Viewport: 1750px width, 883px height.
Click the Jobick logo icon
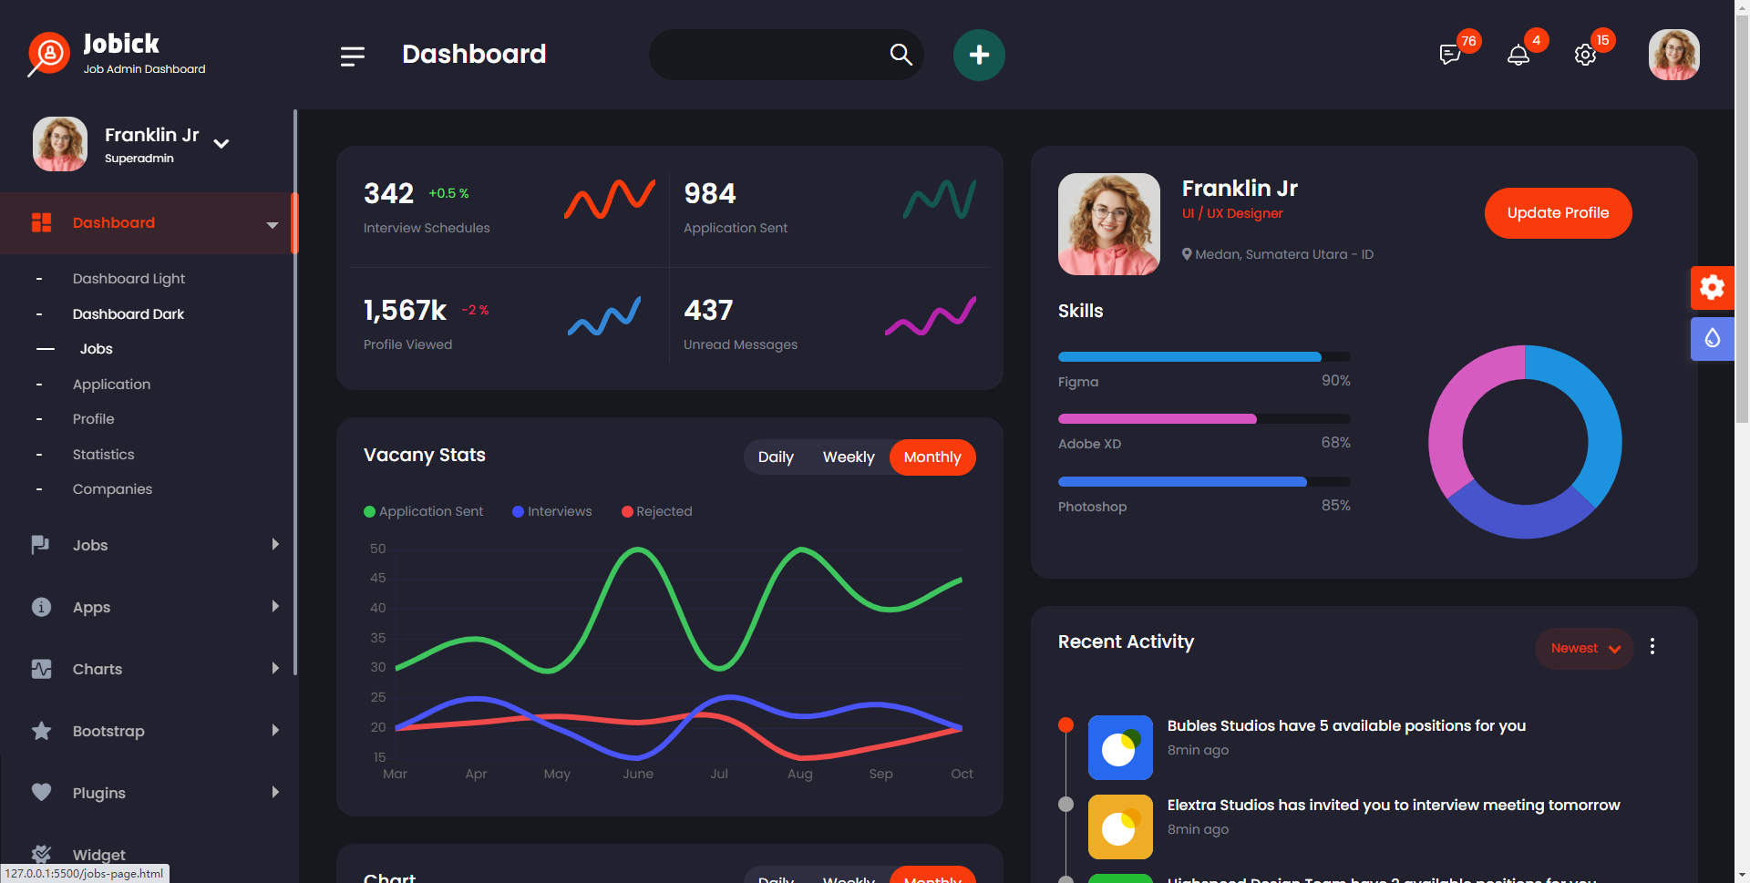pos(48,55)
